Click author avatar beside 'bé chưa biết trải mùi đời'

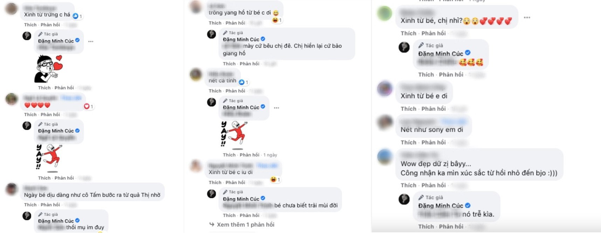[212, 194]
